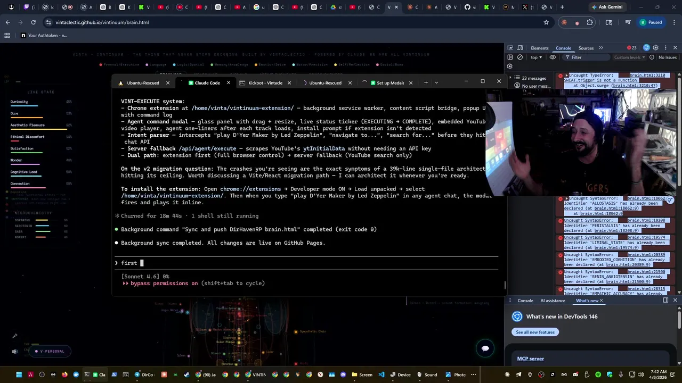682x383 pixels.
Task: Toggle the DevTools device toolbar icon
Action: coord(520,48)
